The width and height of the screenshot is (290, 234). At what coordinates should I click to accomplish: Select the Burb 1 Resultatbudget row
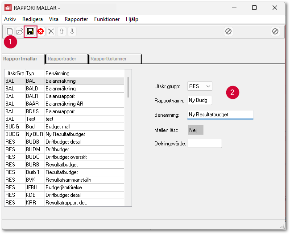[64, 172]
